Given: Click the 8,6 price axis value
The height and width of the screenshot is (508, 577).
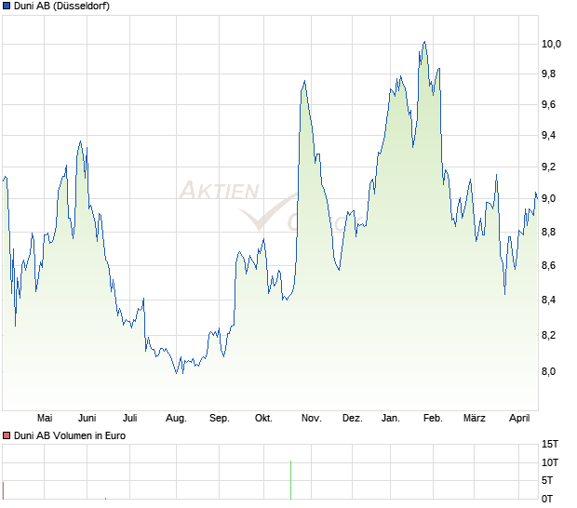Looking at the screenshot, I should pyautogui.click(x=549, y=265).
